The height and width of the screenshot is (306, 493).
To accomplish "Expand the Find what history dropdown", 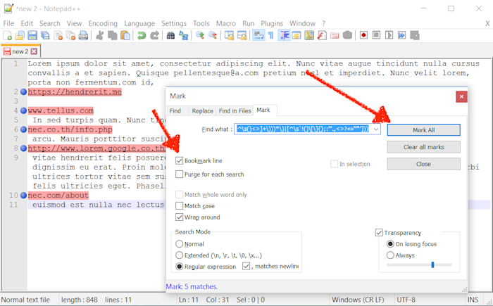I will coord(375,129).
